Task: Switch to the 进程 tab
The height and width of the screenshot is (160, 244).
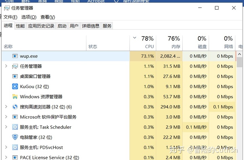Action: [8, 25]
